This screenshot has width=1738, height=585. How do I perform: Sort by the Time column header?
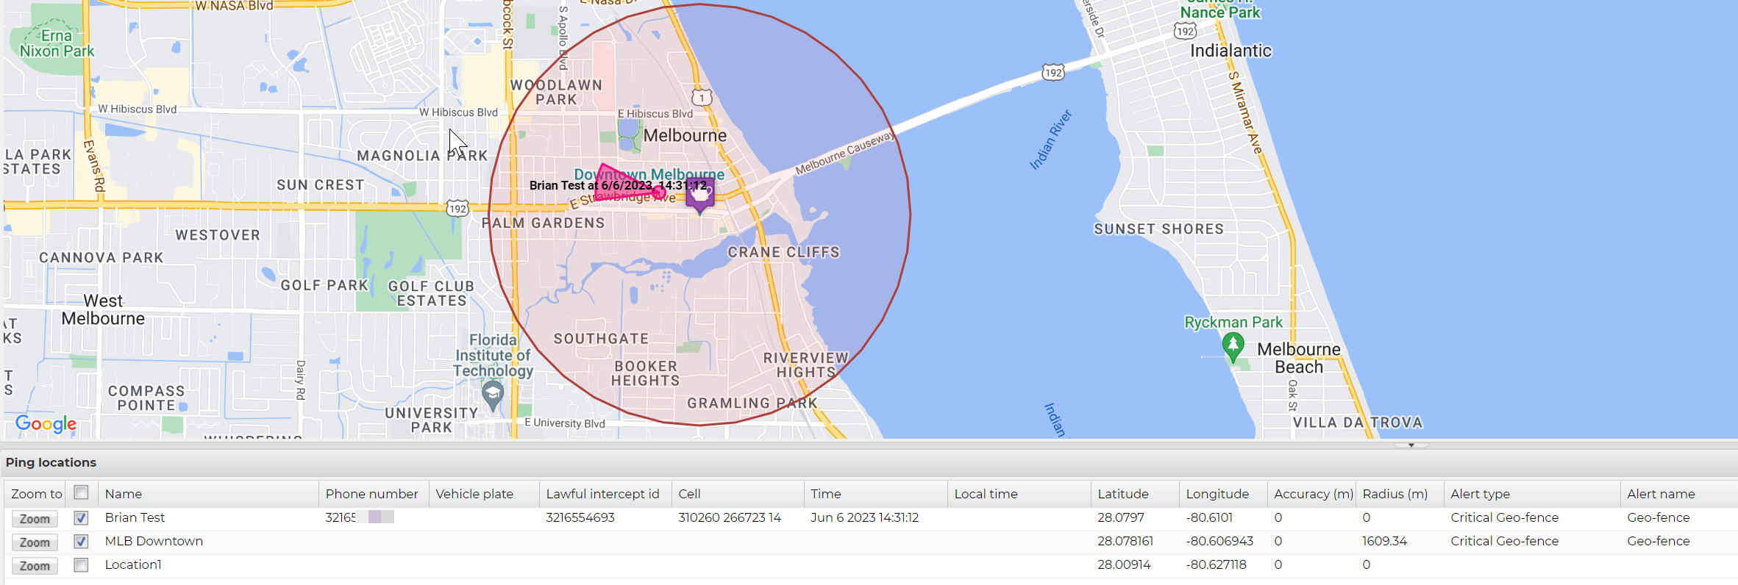[x=825, y=494]
